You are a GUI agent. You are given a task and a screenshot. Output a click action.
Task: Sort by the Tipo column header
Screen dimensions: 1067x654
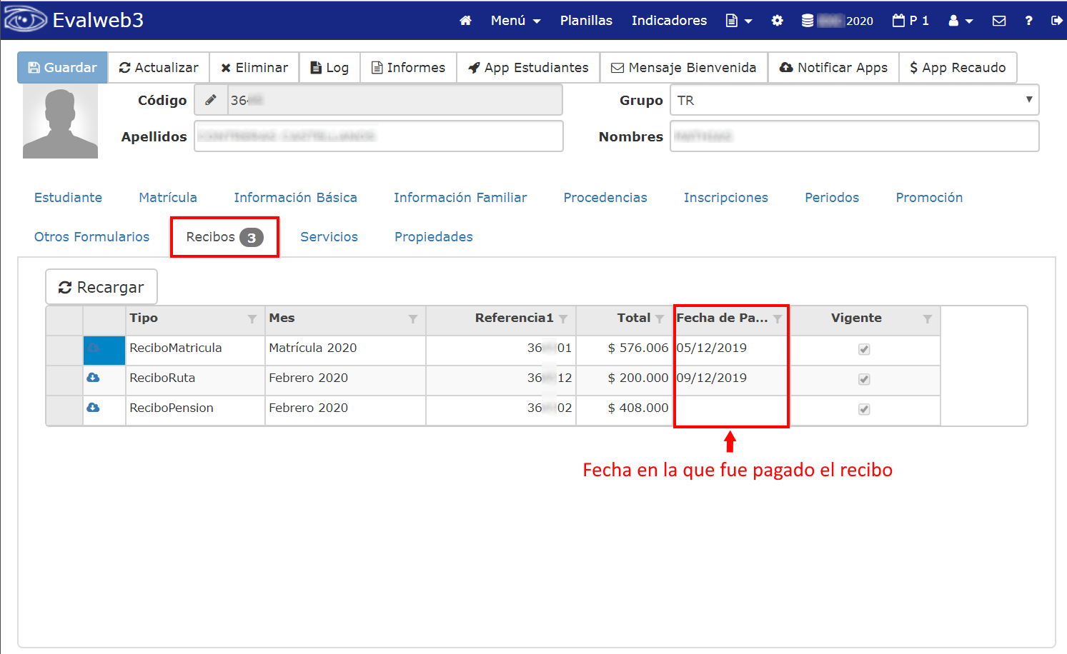coord(144,318)
